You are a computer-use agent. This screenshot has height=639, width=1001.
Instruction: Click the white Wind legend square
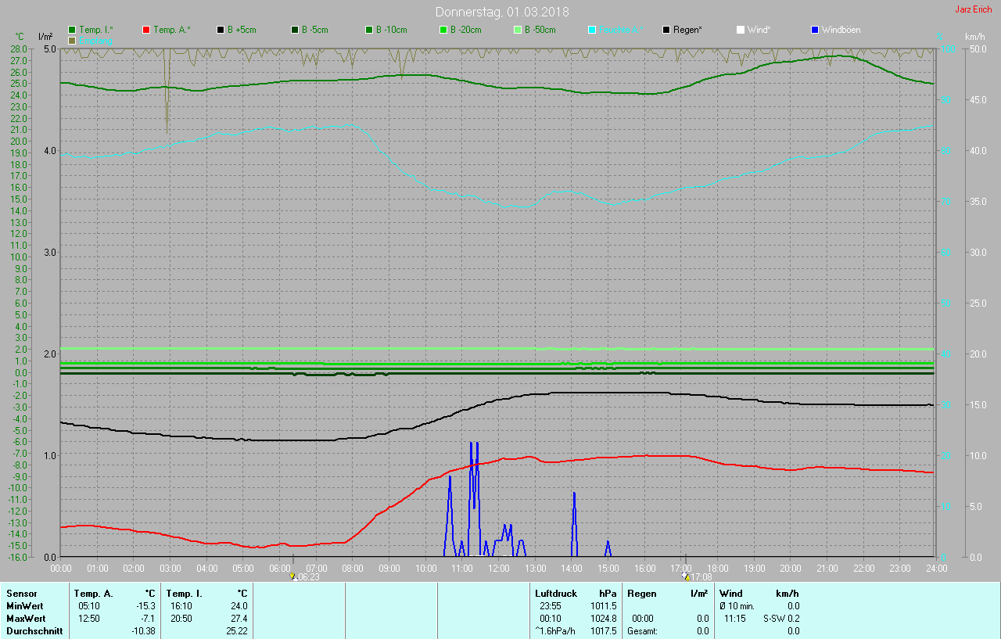741,30
